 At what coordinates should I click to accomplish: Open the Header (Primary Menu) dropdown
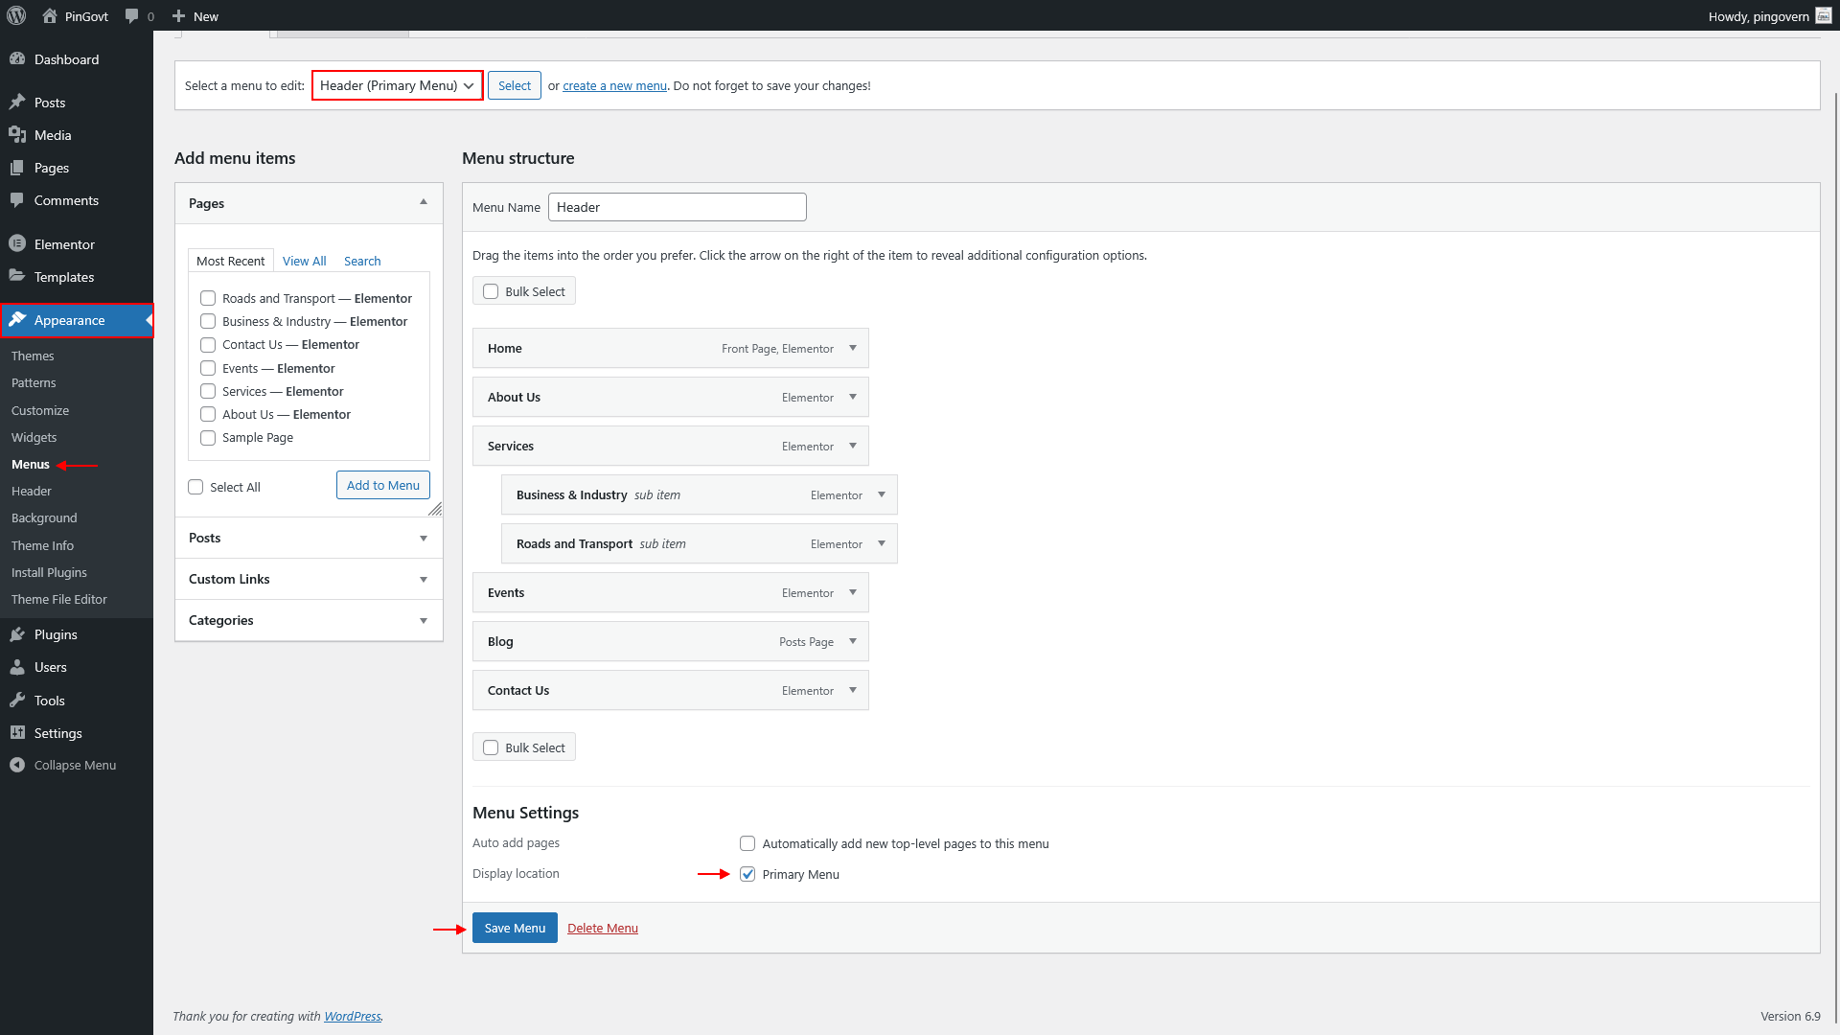397,85
